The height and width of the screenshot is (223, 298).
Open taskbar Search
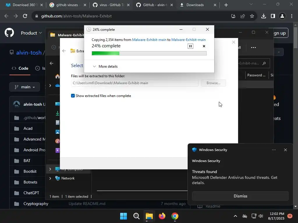click(136, 216)
